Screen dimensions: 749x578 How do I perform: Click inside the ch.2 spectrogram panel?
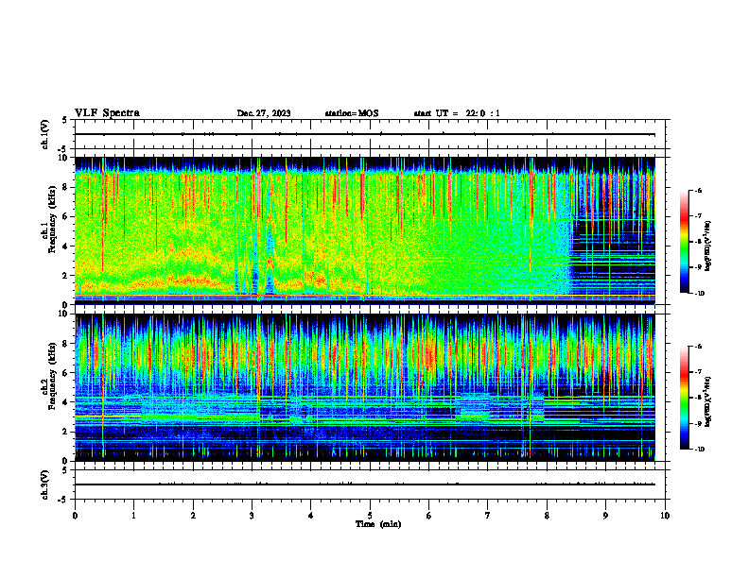click(365, 387)
